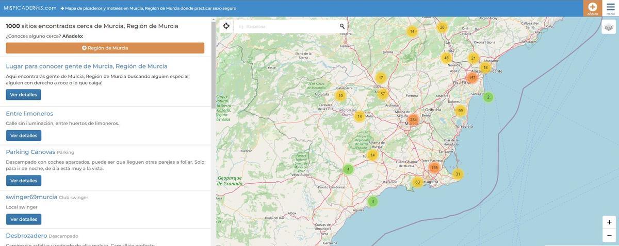Image resolution: width=619 pixels, height=246 pixels.
Task: Open the 125 cluster marker near Cartagena
Action: pos(434,168)
